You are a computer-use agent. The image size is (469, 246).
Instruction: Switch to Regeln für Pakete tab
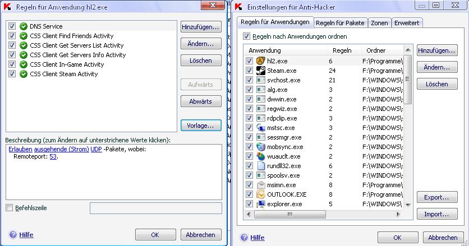[340, 23]
